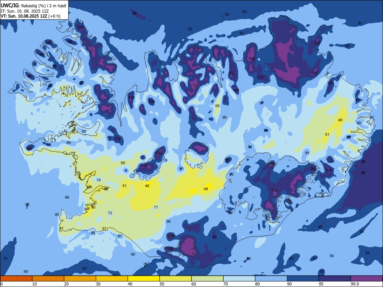Click the 'IT: Sun. 10. 08. 2025 12Z' line
This screenshot has height=287, width=383.
25,11
